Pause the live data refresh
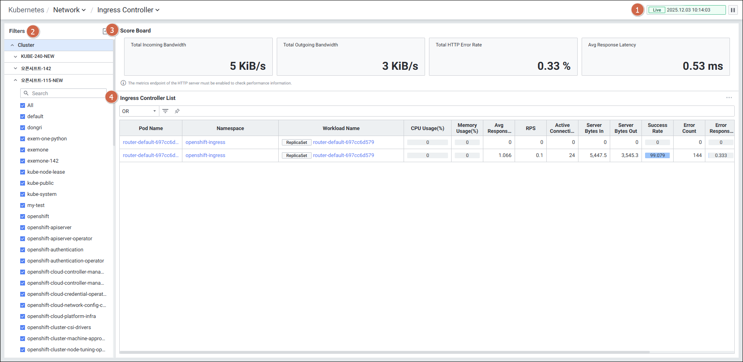 point(733,10)
